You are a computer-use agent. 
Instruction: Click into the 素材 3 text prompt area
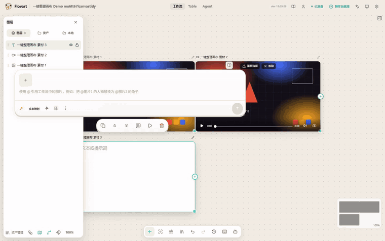(139, 177)
